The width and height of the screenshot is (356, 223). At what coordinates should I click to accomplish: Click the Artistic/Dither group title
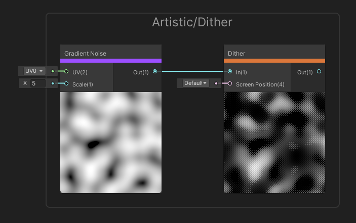pyautogui.click(x=192, y=22)
